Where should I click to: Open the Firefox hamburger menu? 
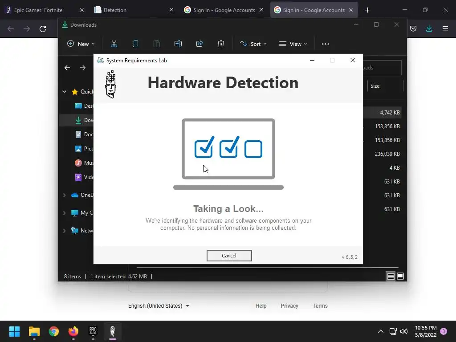(x=445, y=28)
